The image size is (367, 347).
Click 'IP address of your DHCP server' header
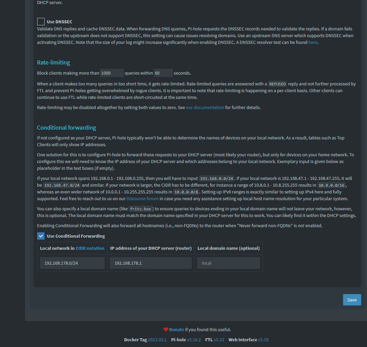click(151, 248)
